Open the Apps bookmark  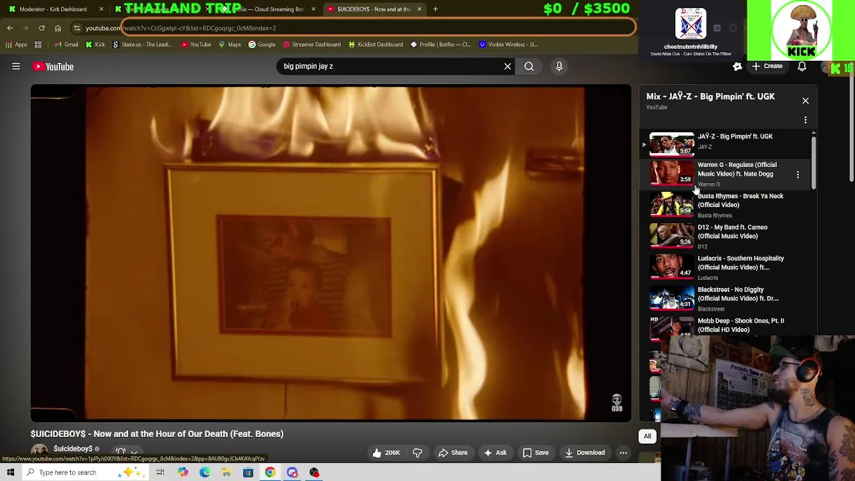click(17, 45)
